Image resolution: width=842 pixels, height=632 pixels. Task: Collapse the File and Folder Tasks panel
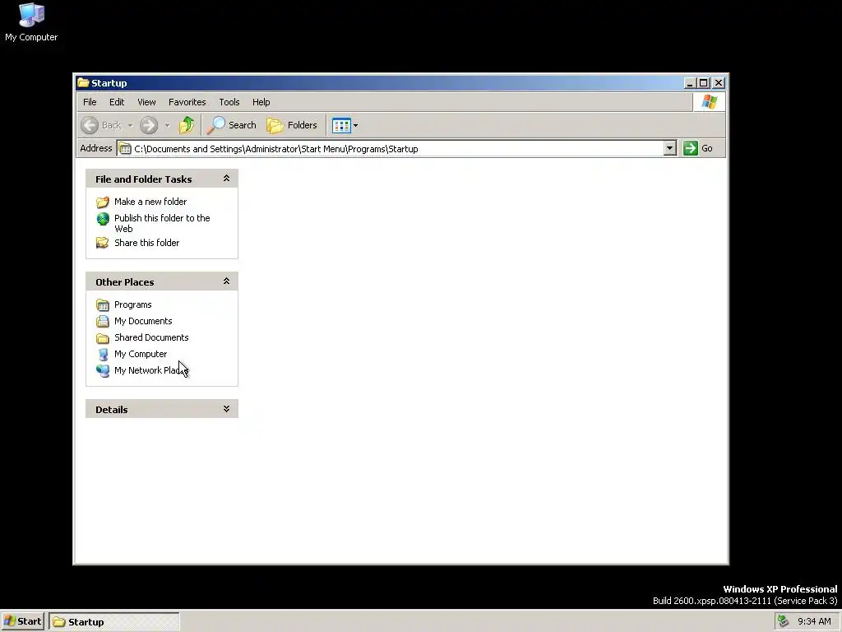point(226,179)
